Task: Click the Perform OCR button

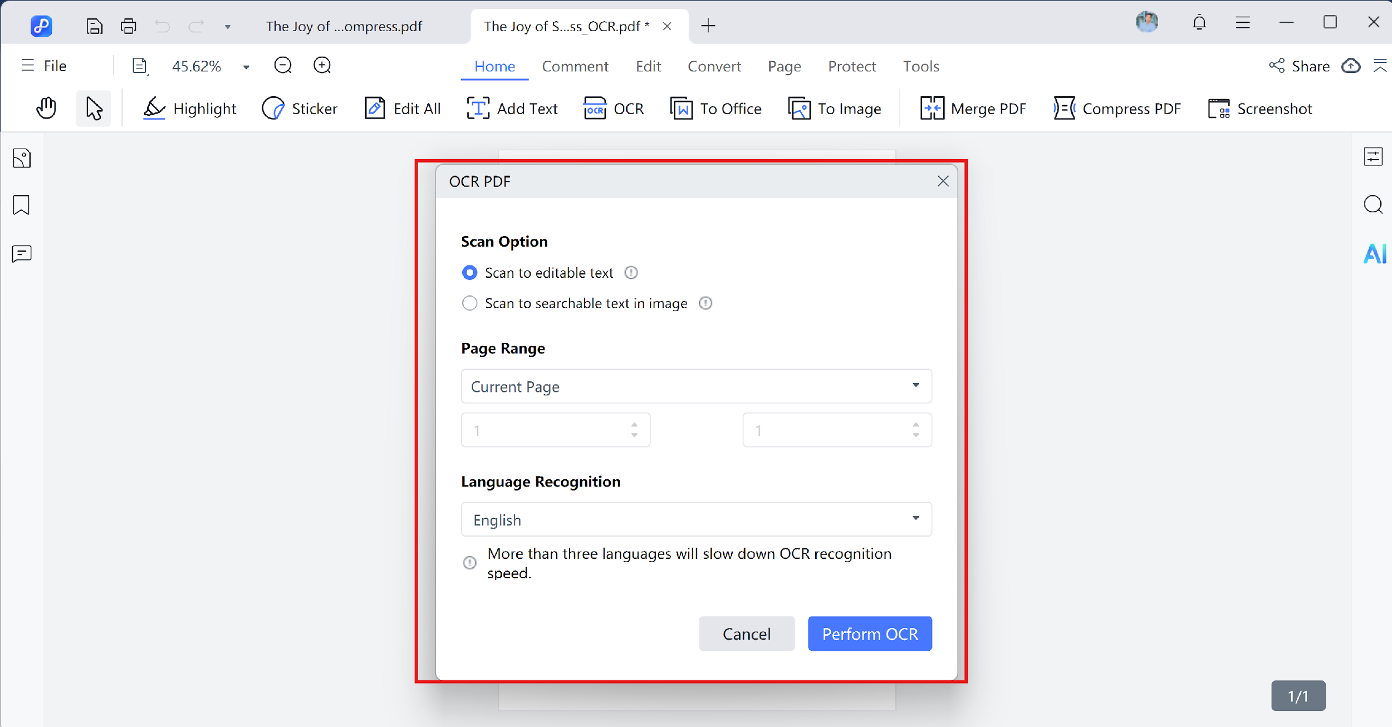Action: (869, 633)
